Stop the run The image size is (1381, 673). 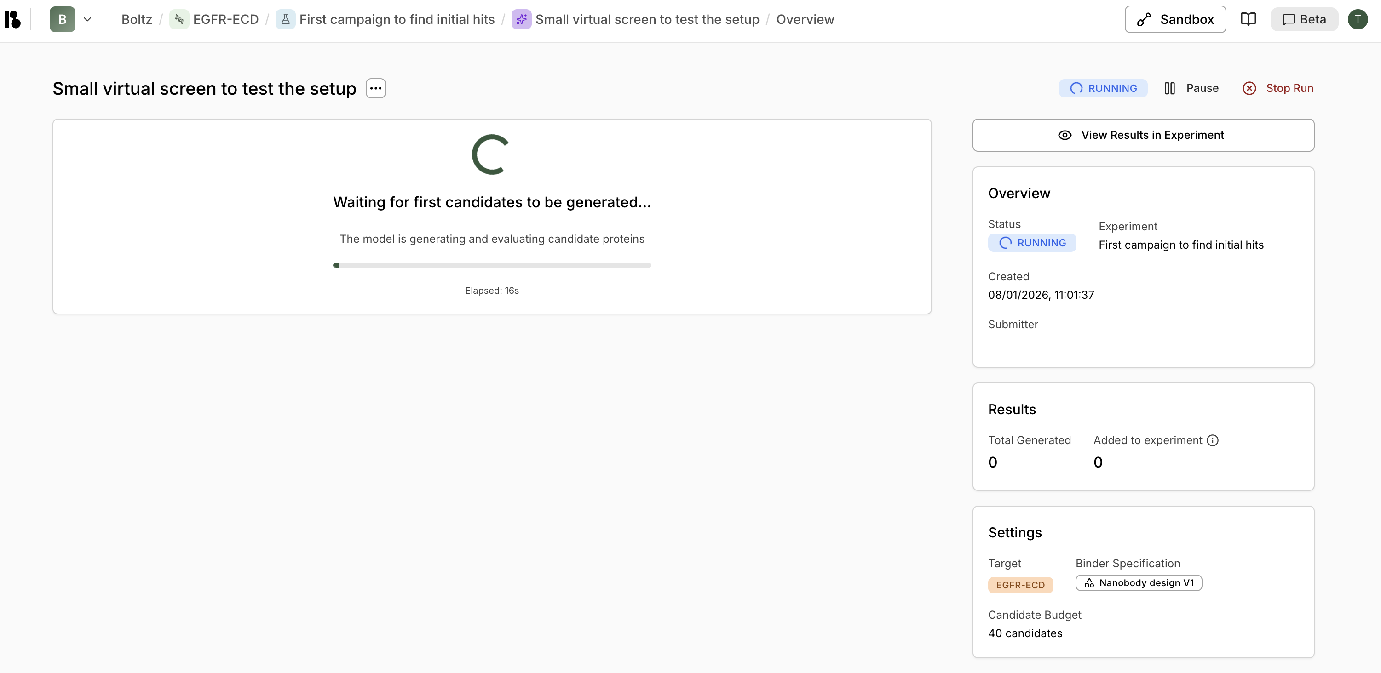click(x=1277, y=88)
